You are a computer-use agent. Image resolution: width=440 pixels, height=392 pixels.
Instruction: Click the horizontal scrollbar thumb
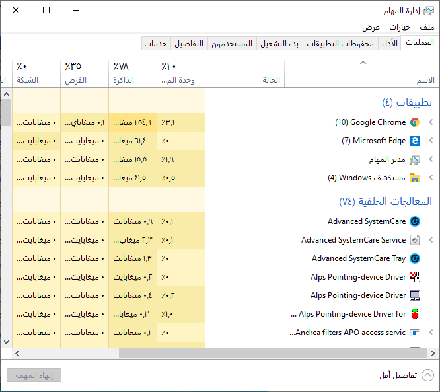(x=273, y=353)
